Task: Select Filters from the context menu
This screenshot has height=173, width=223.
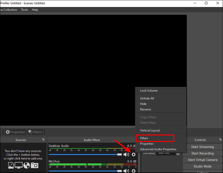Action: coord(155,138)
